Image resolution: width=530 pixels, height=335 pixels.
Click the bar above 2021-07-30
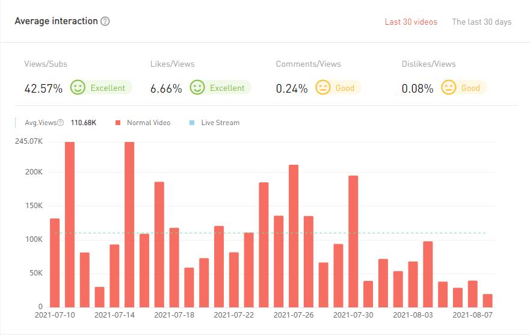[353, 241]
